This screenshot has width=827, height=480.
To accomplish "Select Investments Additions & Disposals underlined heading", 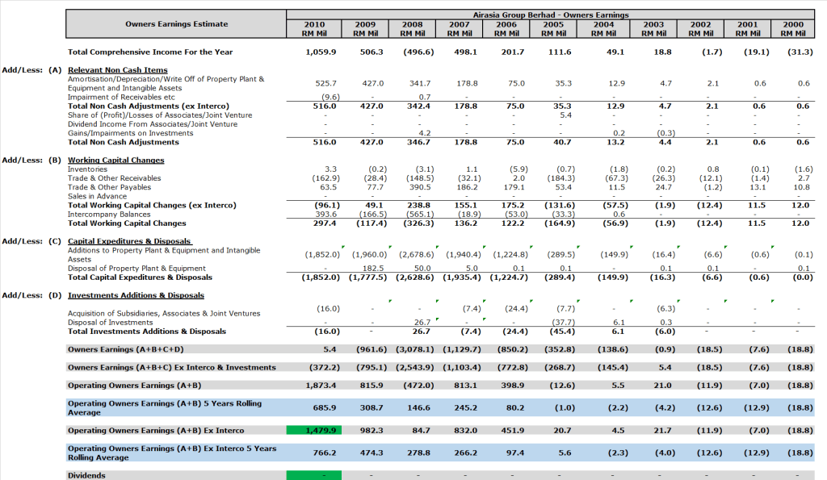I will click(136, 295).
